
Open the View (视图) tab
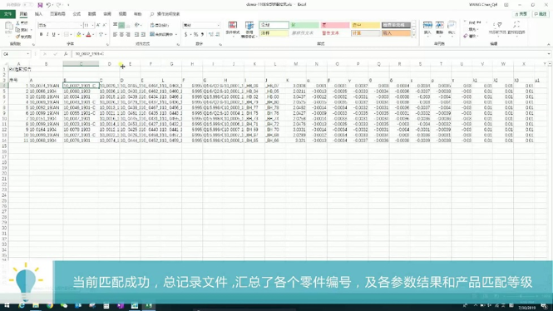(122, 14)
